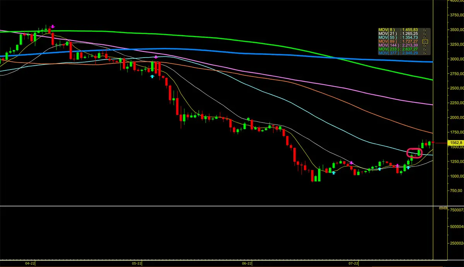The height and width of the screenshot is (267, 464).
Task: Click the pink MOV( 144 ) legend label
Action: tap(389, 45)
